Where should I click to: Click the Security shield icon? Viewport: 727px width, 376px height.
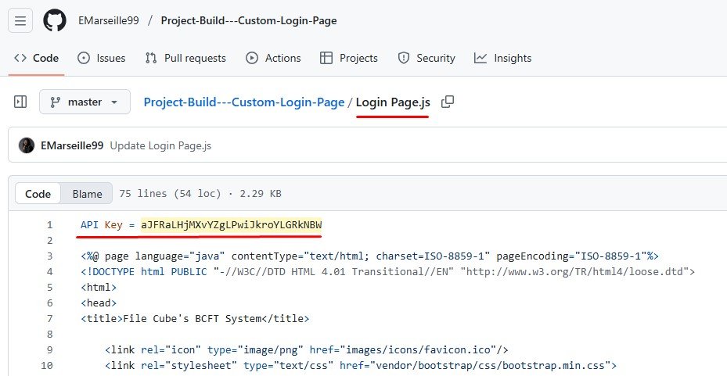click(x=403, y=59)
